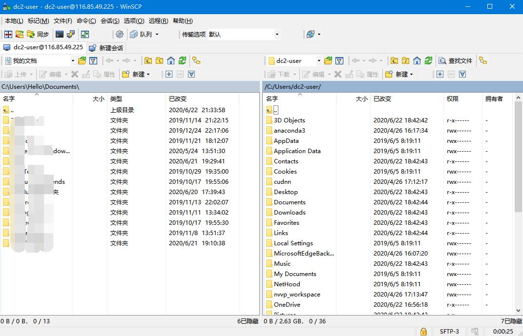This screenshot has height=336, width=523.
Task: Launch the Open in PuTTY icon
Action: (x=71, y=34)
